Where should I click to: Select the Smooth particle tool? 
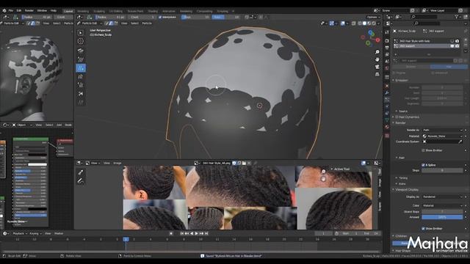pyautogui.click(x=81, y=59)
